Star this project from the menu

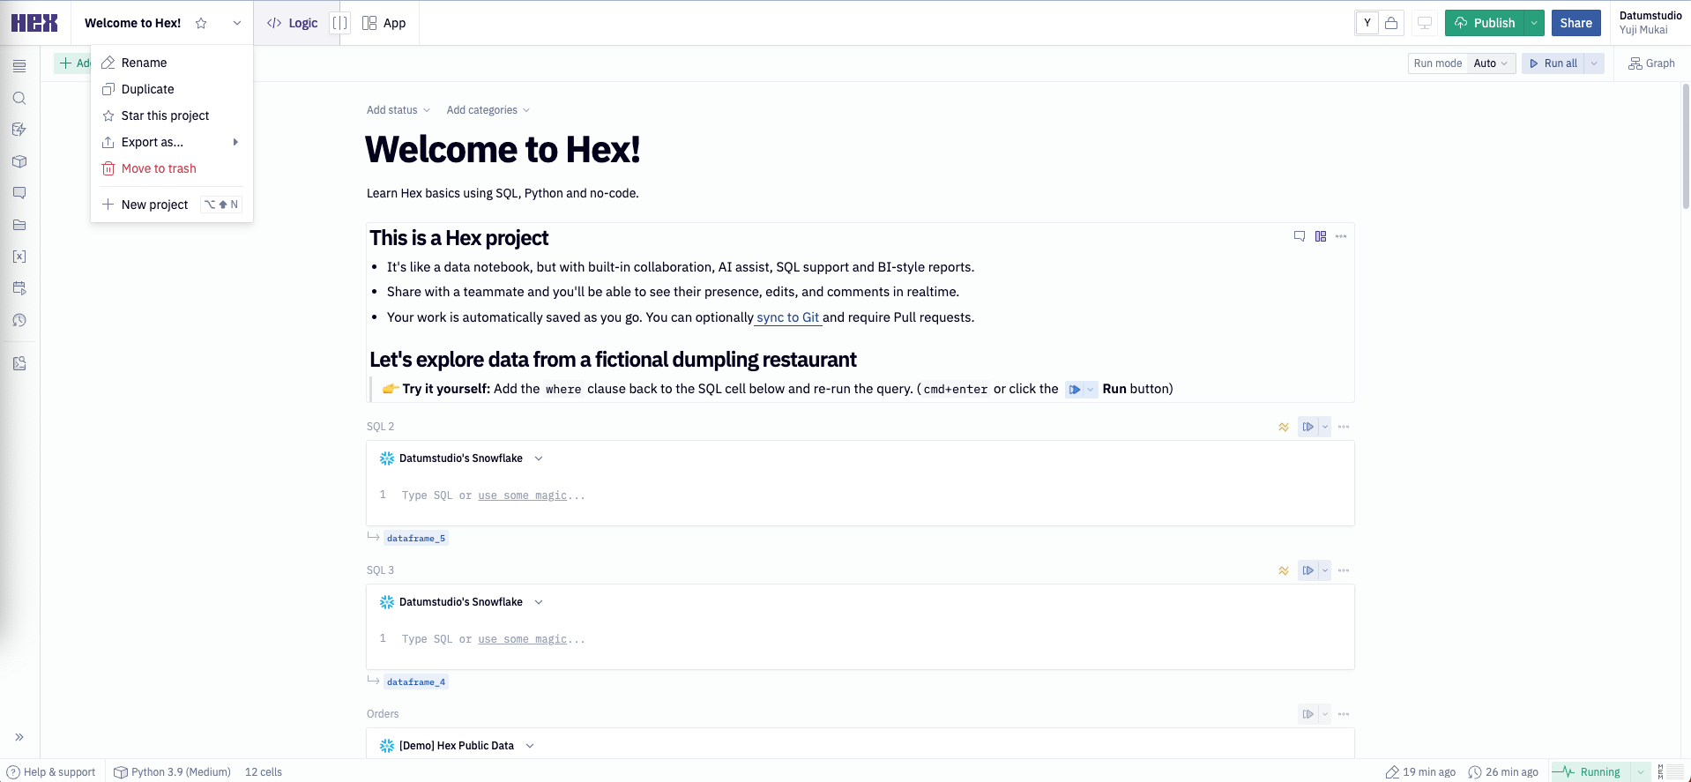tap(165, 115)
